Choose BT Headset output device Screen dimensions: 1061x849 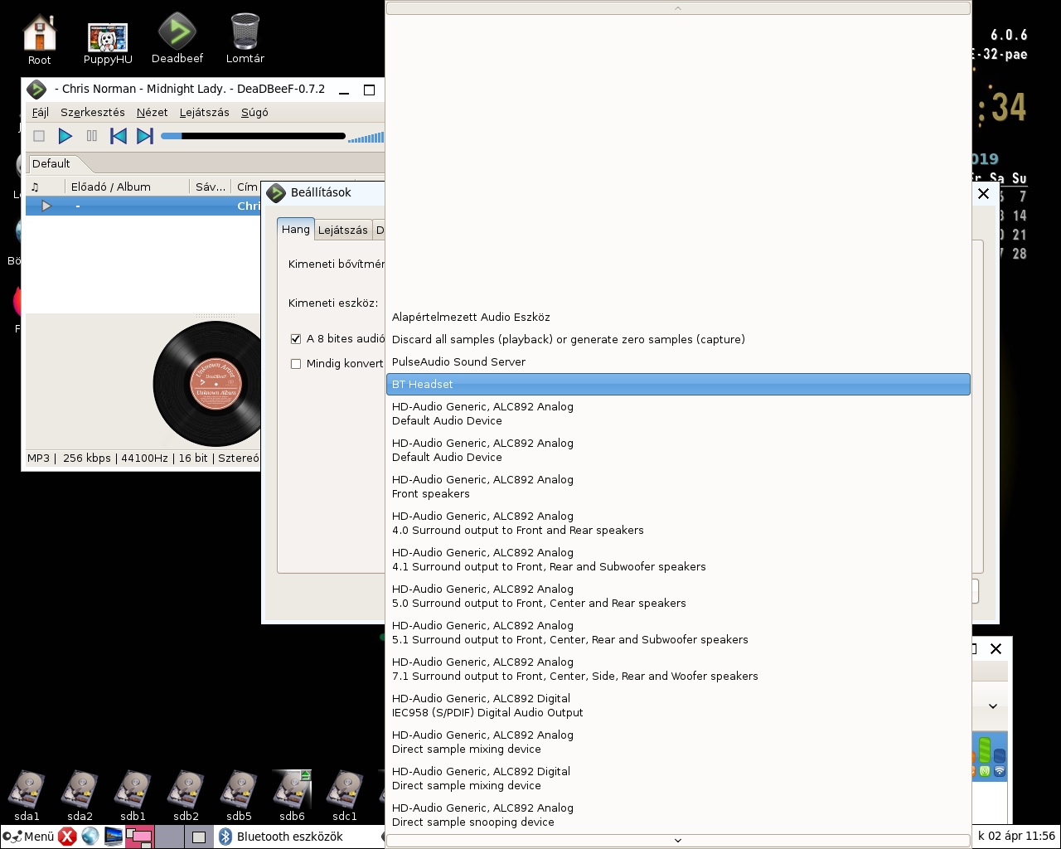(678, 385)
